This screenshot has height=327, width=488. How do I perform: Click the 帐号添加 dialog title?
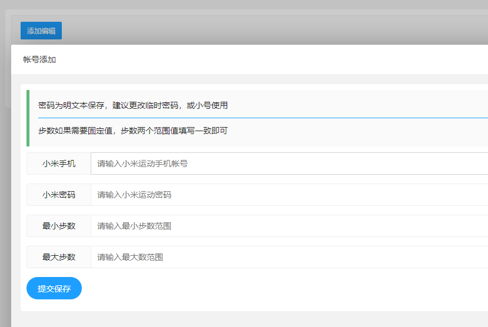(39, 59)
